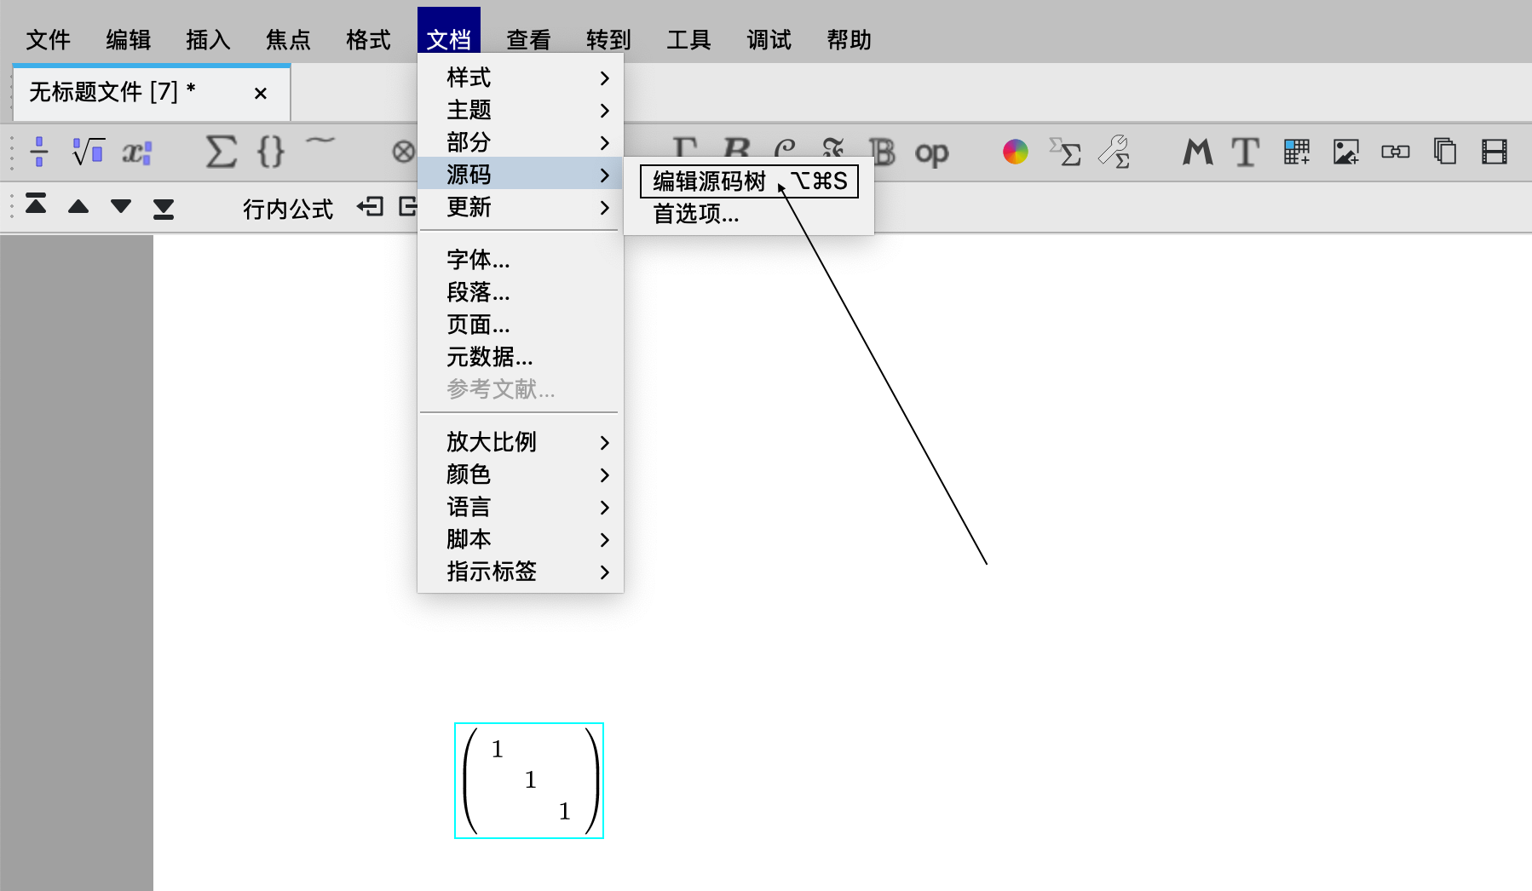Insert a square root symbol

[89, 152]
